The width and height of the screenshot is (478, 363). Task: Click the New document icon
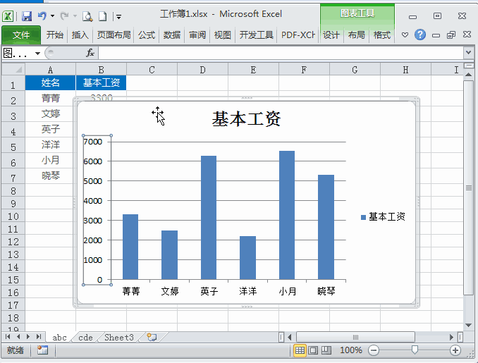tap(103, 16)
